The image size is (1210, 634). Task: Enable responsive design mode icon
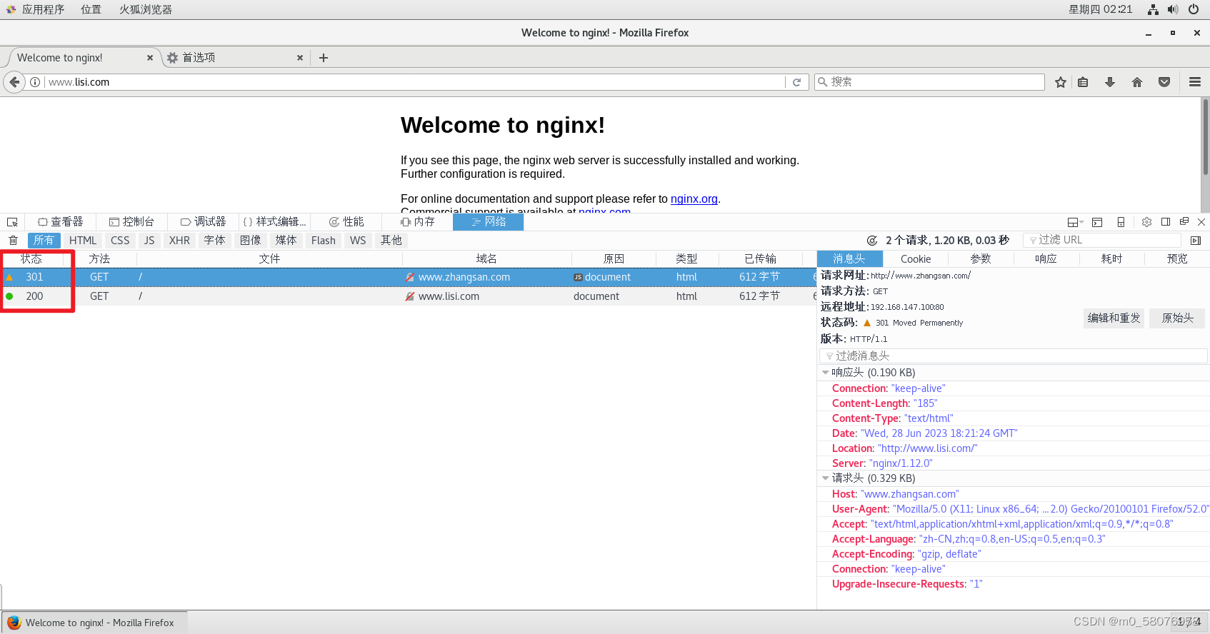point(1121,222)
